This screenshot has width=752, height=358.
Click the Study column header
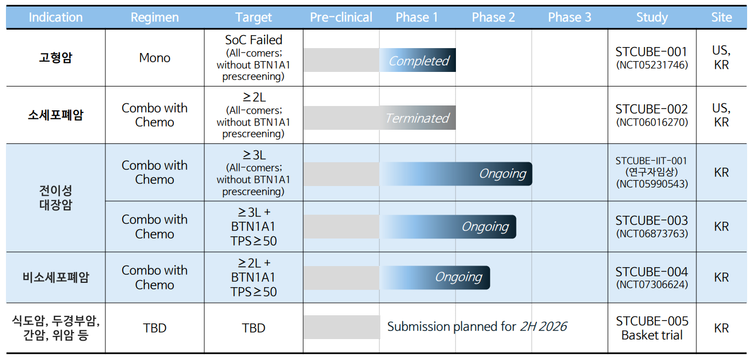[652, 17]
